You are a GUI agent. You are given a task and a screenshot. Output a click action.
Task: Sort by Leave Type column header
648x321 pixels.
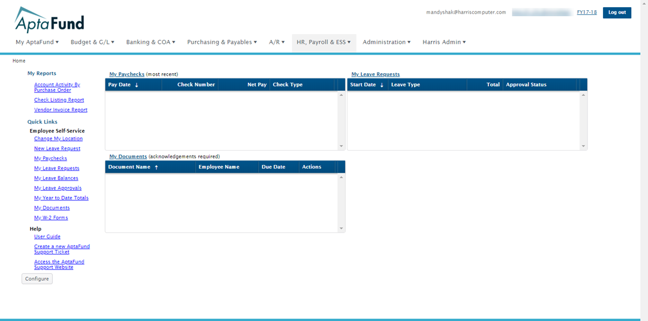[x=428, y=85]
